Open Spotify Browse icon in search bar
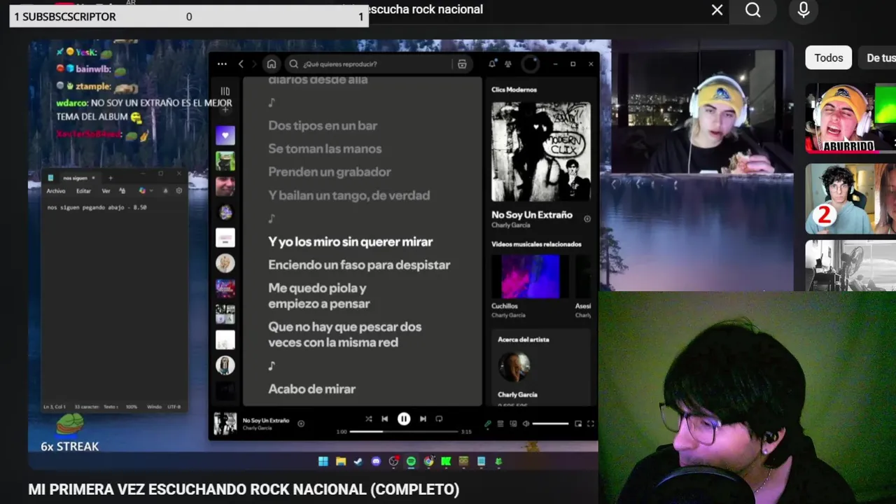Viewport: 896px width, 504px height. point(462,64)
